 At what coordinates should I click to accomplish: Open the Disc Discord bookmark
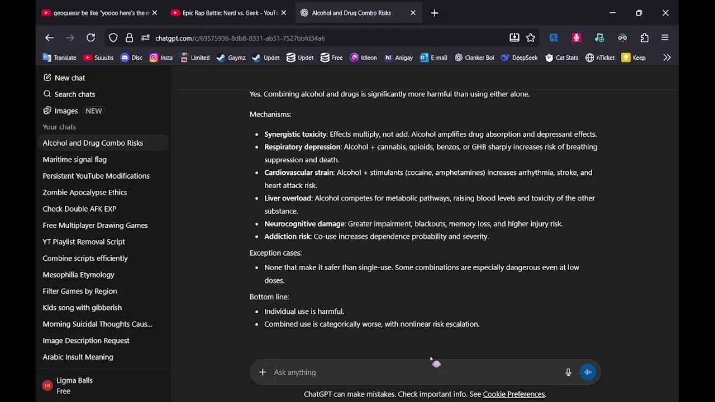click(x=132, y=58)
